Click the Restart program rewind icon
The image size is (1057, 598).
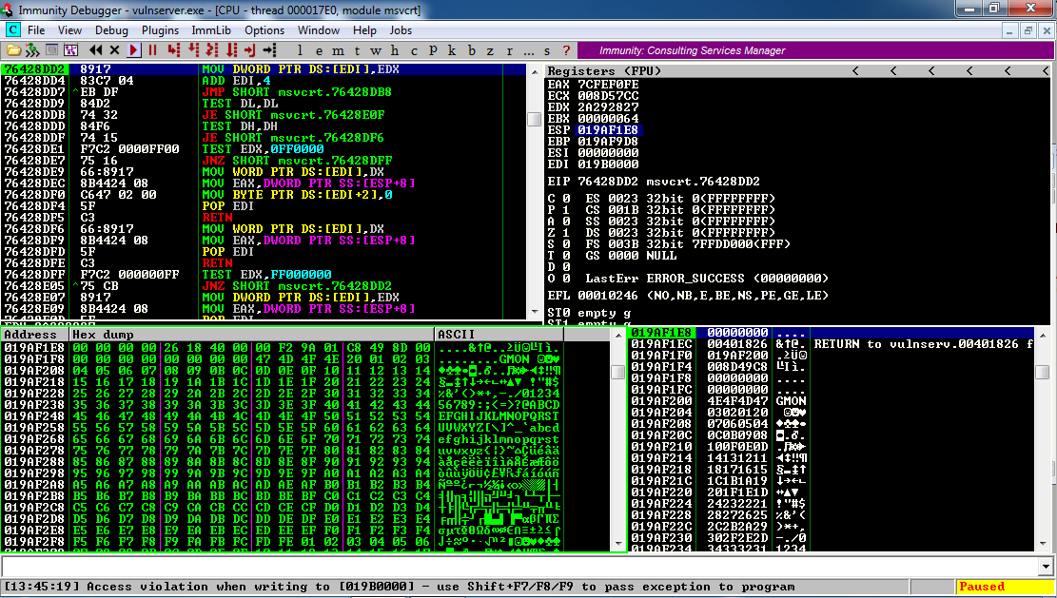click(96, 49)
